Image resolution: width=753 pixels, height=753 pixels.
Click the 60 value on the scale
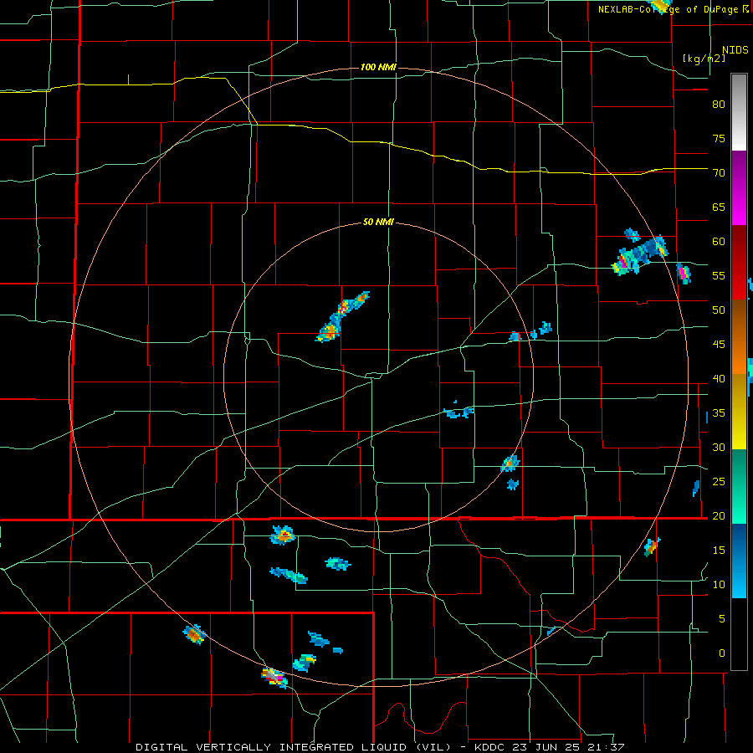[x=719, y=241]
